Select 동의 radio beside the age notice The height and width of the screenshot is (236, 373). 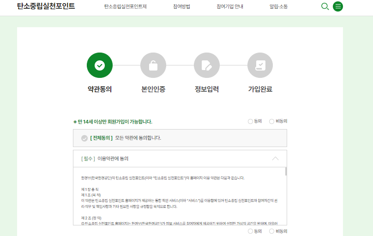(250, 121)
